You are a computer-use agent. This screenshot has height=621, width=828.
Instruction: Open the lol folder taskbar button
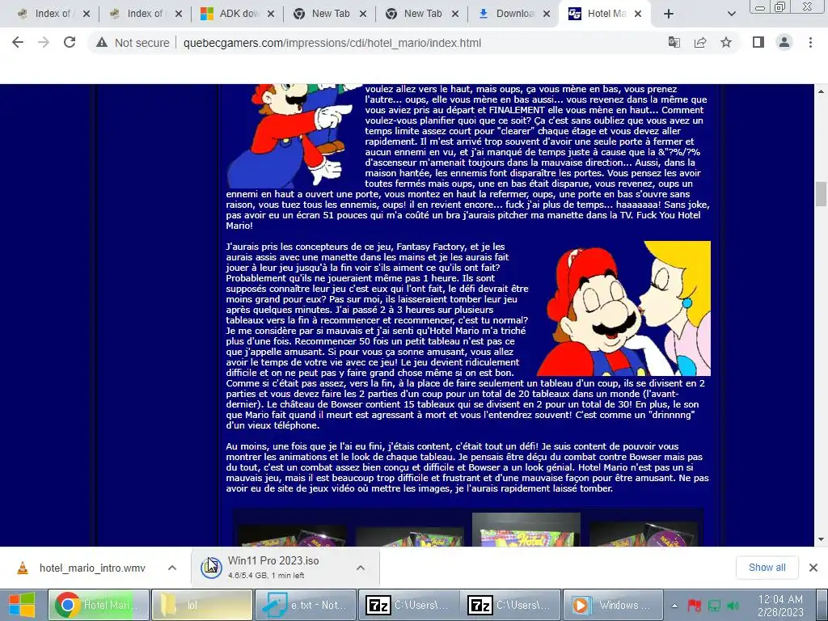(201, 605)
